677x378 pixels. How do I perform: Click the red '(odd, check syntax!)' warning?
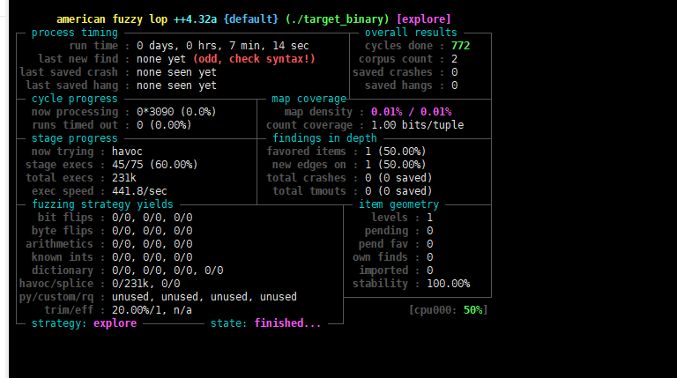tap(254, 59)
